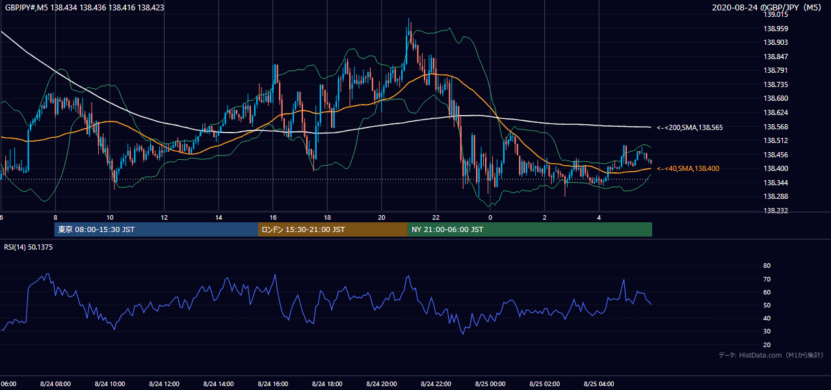
Task: Select bottom time label 8/25 02:00
Action: 544,384
